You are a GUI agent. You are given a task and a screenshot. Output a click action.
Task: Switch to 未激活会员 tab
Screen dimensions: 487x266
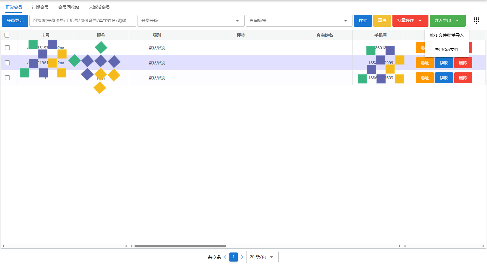99,7
